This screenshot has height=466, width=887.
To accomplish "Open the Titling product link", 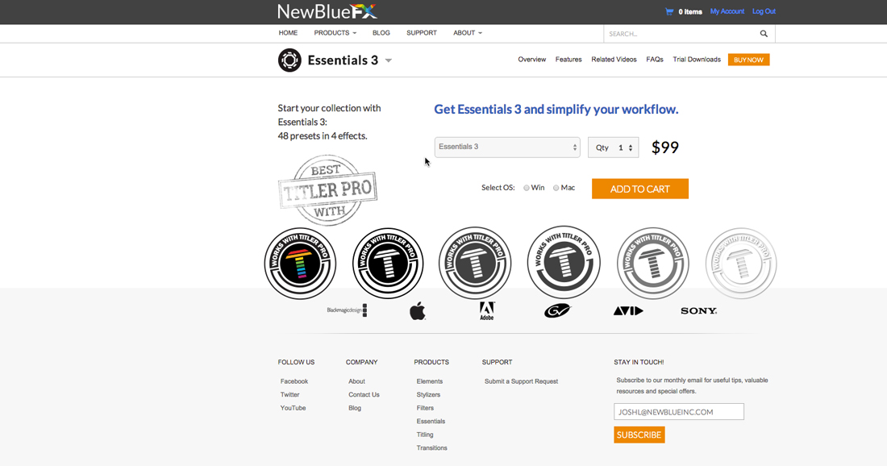I will [425, 435].
